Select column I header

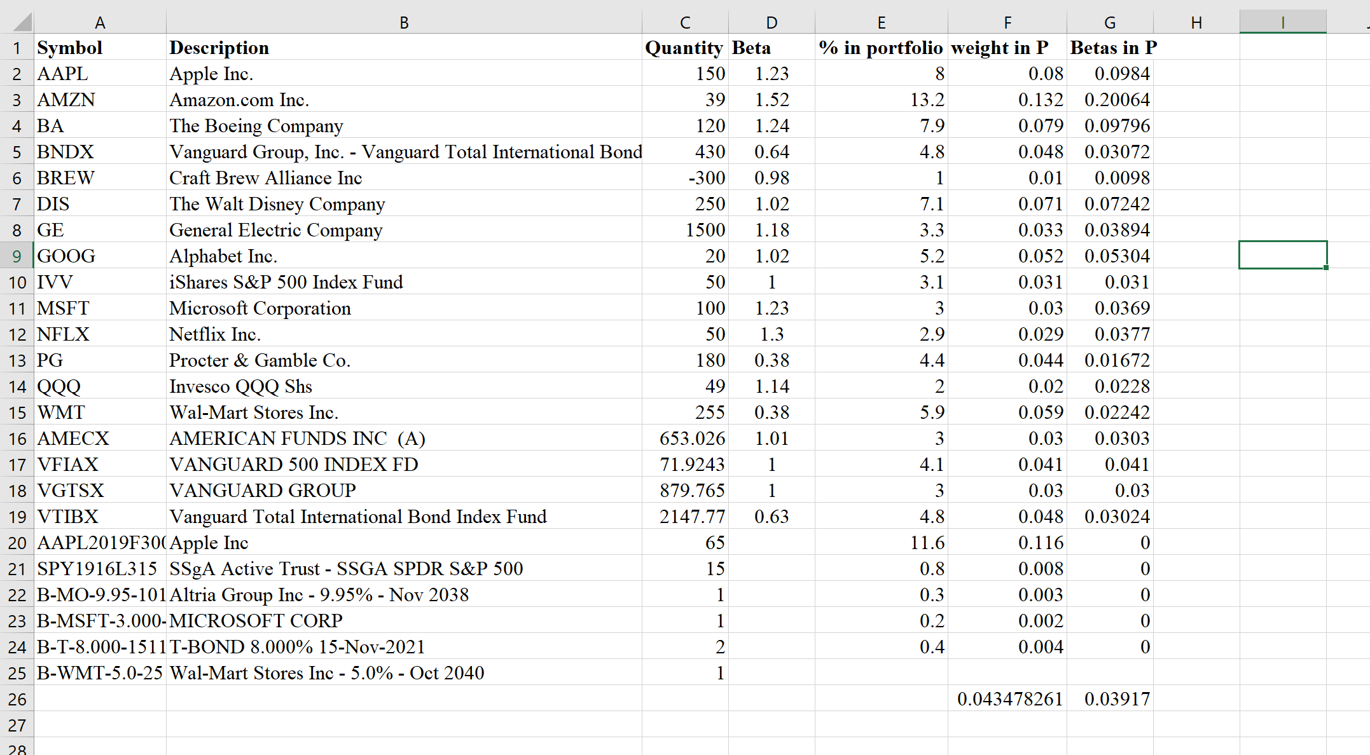click(1283, 22)
